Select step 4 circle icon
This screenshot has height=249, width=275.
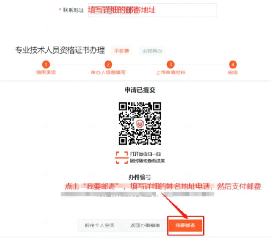click(233, 65)
